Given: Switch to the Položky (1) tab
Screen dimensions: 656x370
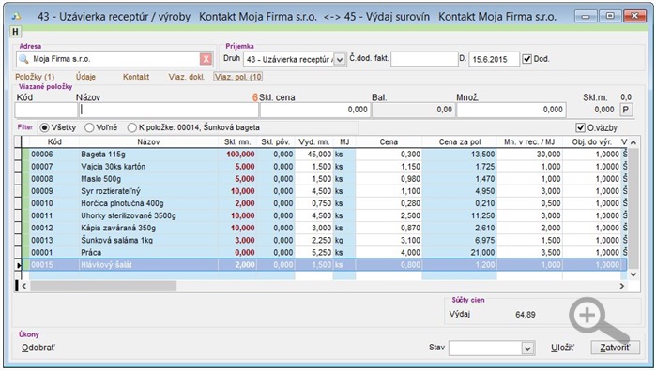Looking at the screenshot, I should 35,77.
